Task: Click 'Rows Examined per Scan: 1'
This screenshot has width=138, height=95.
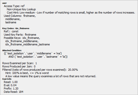Action: pyautogui.click(x=19, y=63)
